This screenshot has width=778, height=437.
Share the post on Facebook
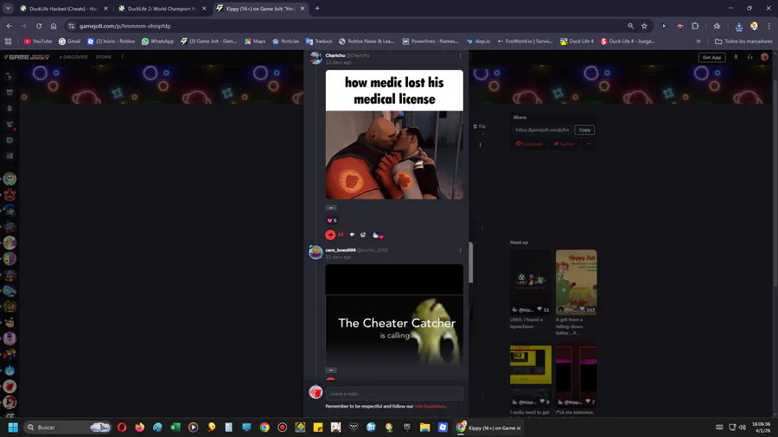click(x=529, y=143)
